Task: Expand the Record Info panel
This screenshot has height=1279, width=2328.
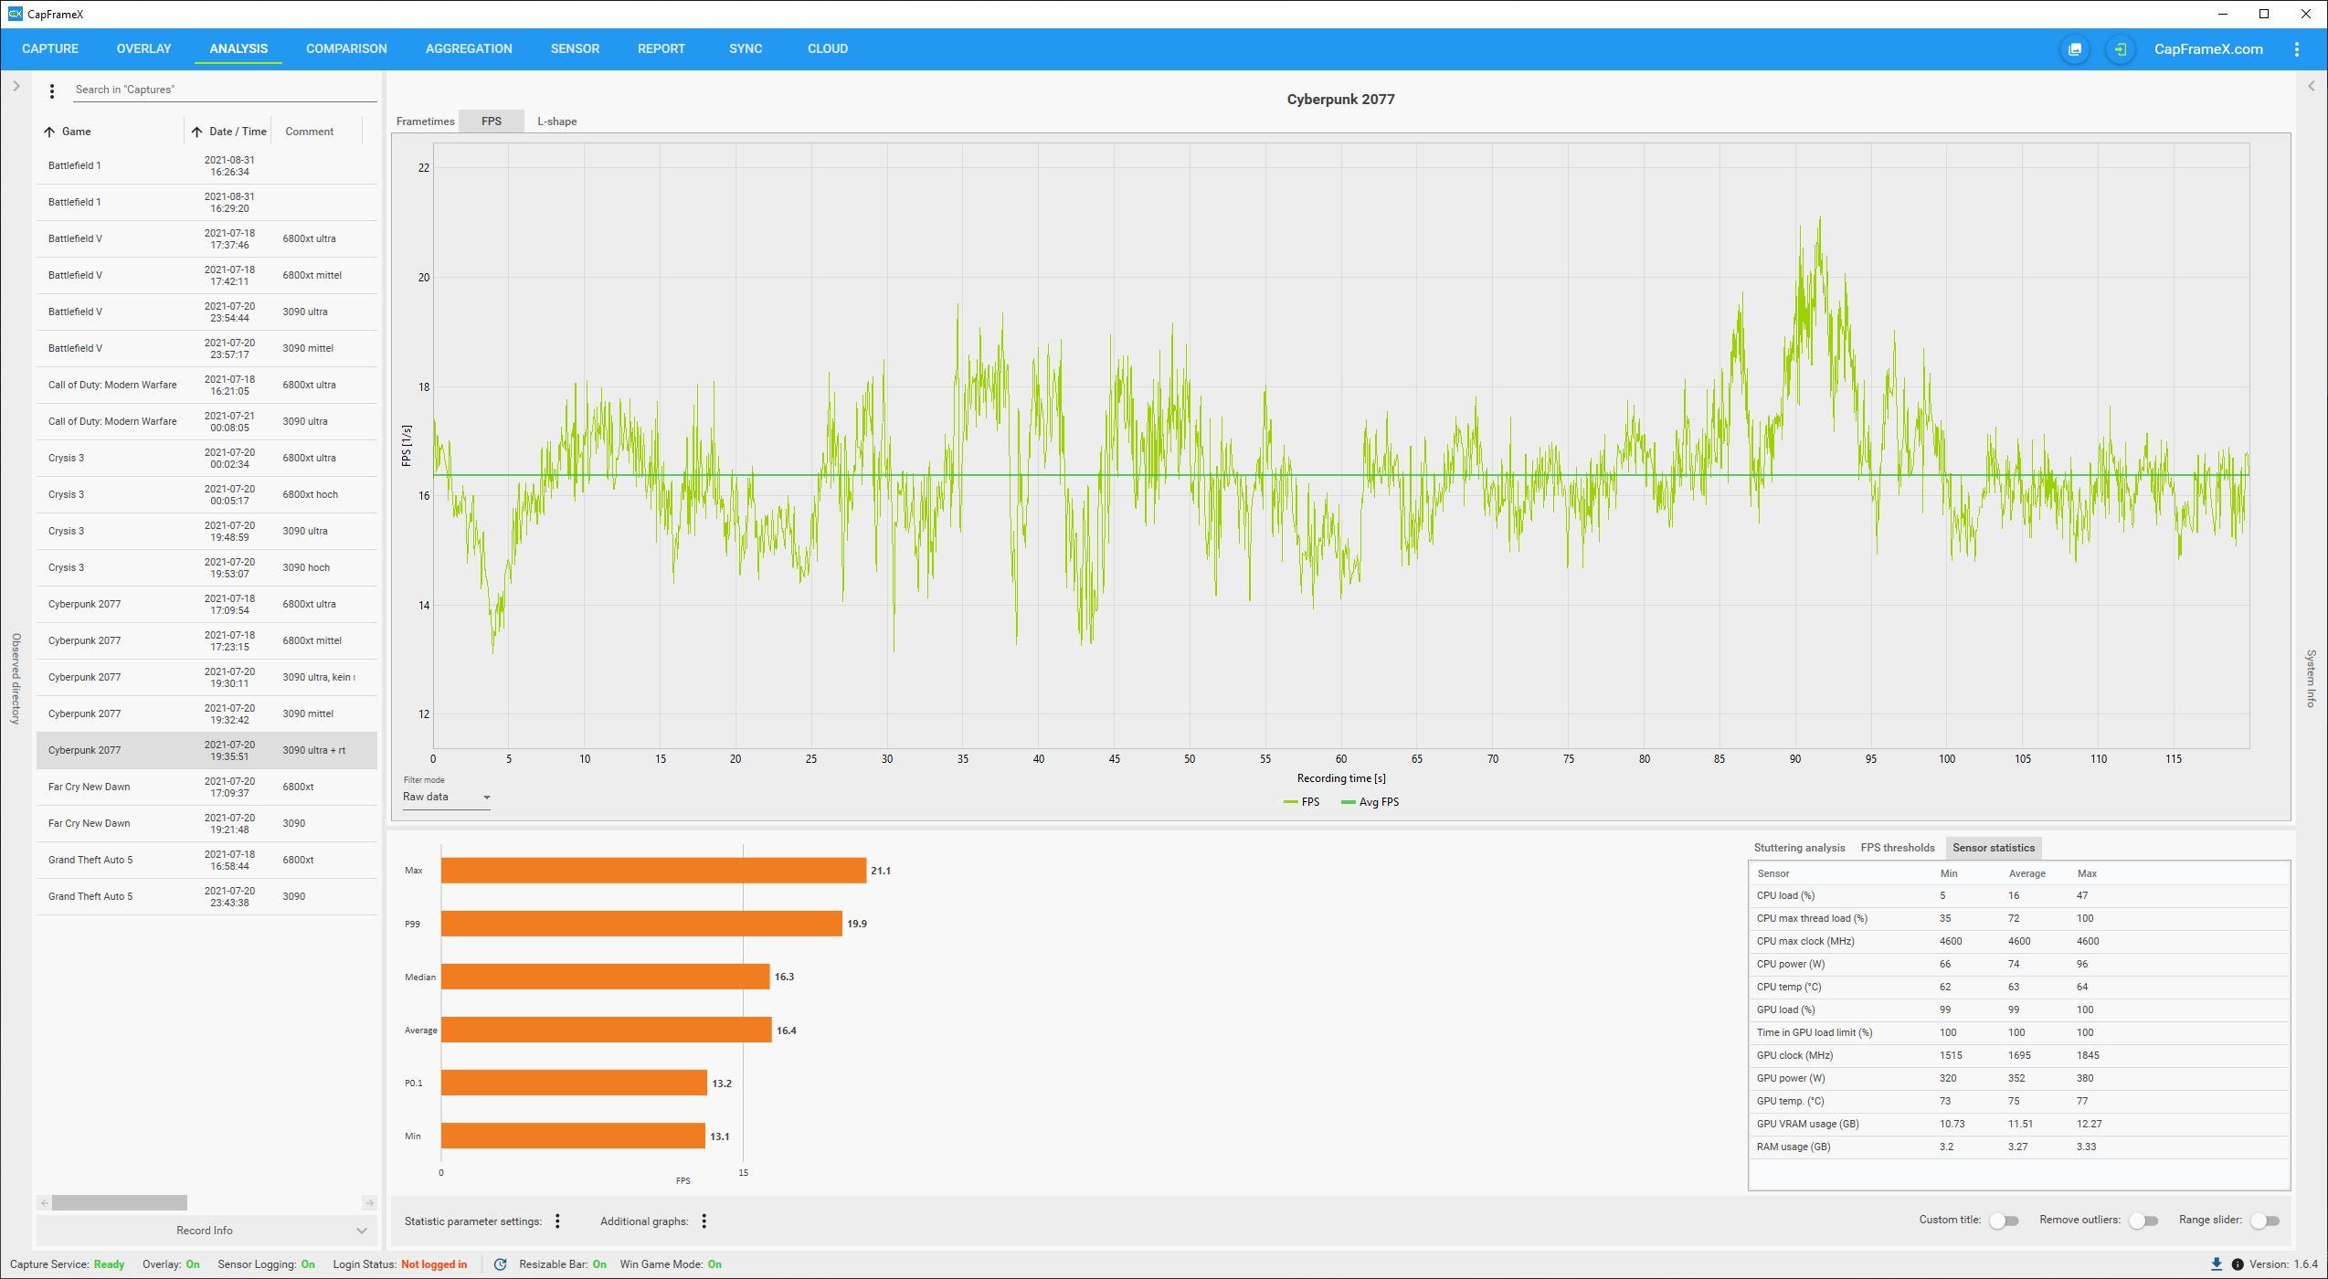Action: point(206,1231)
